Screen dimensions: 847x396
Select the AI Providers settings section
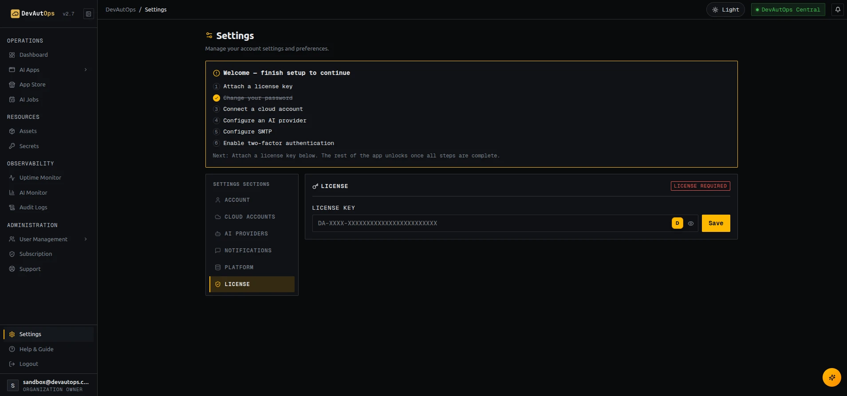tap(252, 234)
